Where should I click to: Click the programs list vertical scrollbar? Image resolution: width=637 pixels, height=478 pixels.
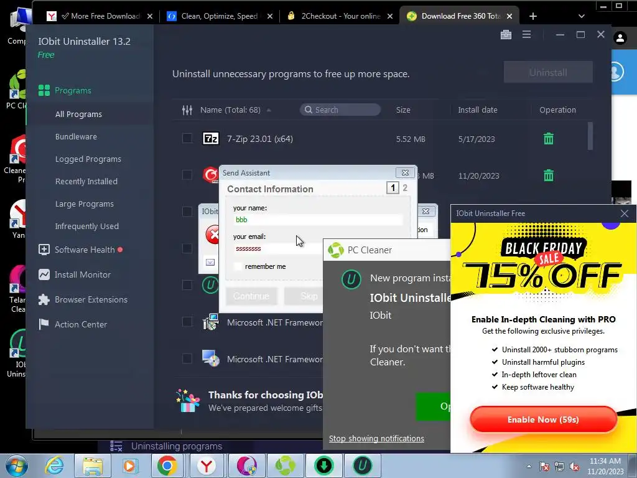pos(590,136)
